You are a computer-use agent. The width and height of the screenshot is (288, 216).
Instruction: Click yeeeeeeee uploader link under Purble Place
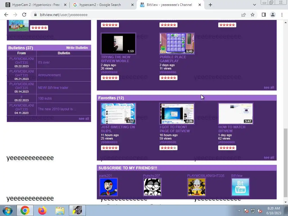(x=168, y=72)
